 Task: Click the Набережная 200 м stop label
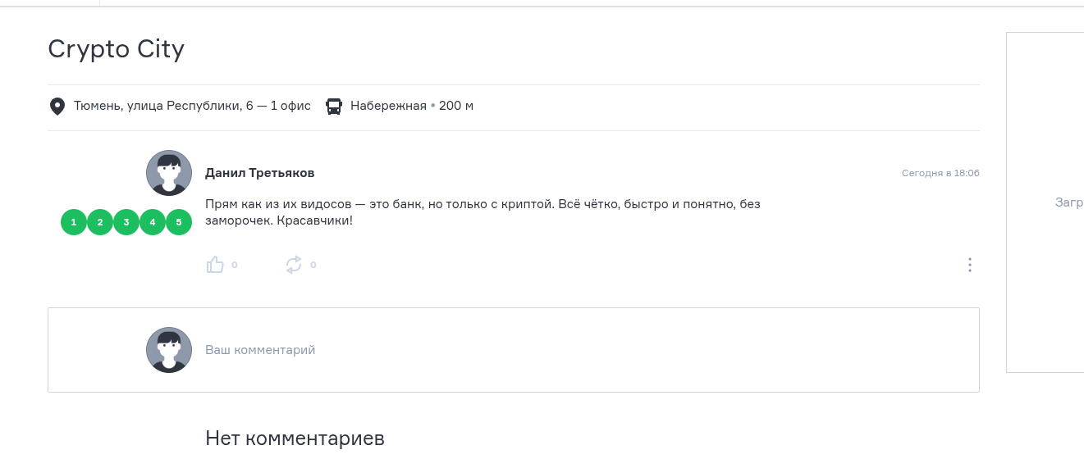click(412, 106)
